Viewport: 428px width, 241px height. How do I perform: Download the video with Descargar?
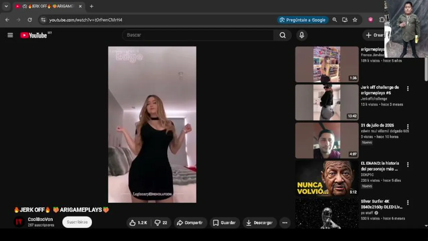259,223
